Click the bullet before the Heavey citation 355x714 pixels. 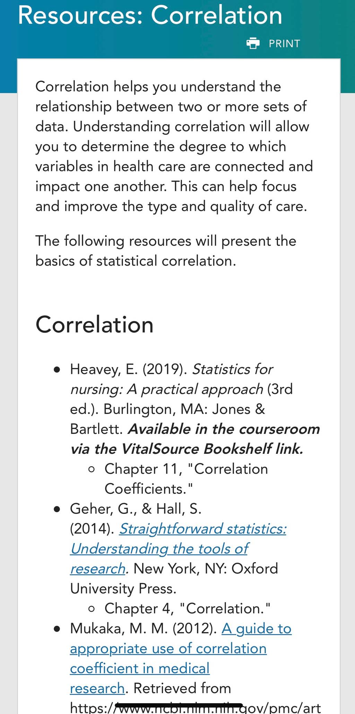pyautogui.click(x=58, y=370)
